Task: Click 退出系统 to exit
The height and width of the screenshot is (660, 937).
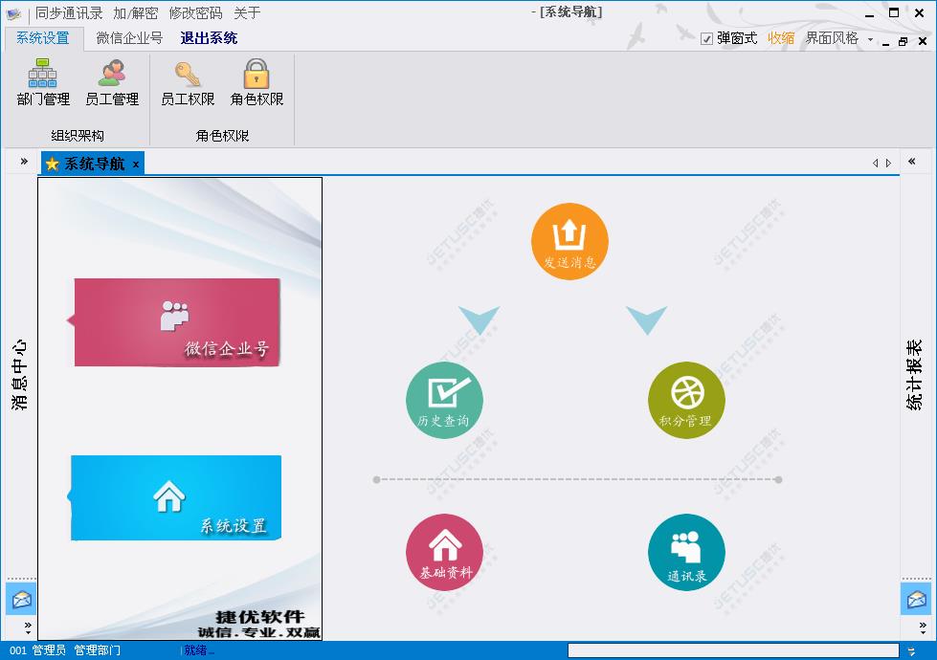Action: [x=209, y=38]
